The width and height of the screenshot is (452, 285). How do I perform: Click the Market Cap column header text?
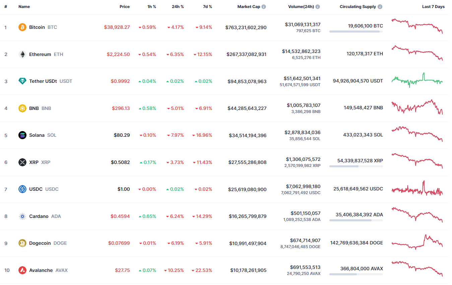(249, 7)
